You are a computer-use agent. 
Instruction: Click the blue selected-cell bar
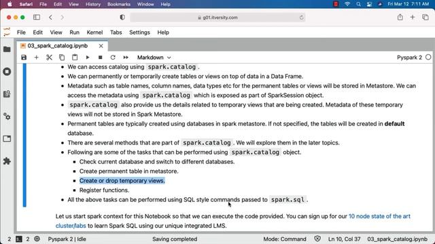pyautogui.click(x=24, y=135)
